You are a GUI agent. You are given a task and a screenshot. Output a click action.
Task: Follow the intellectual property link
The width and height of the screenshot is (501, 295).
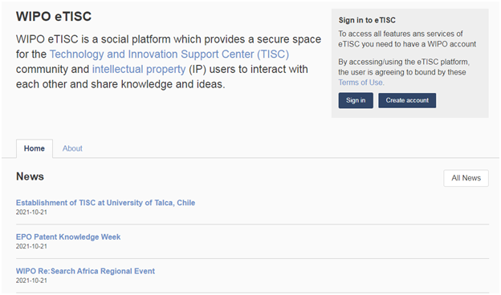click(139, 69)
